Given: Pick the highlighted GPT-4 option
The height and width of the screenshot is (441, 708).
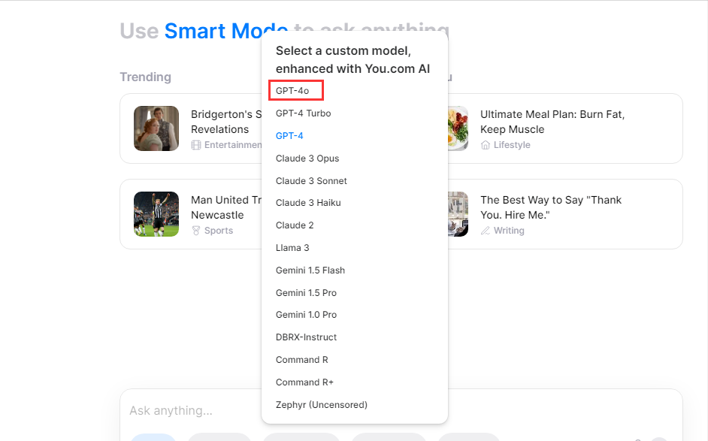Looking at the screenshot, I should click(x=289, y=136).
